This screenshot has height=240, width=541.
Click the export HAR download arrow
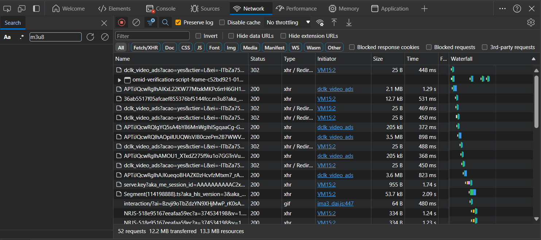click(x=349, y=23)
